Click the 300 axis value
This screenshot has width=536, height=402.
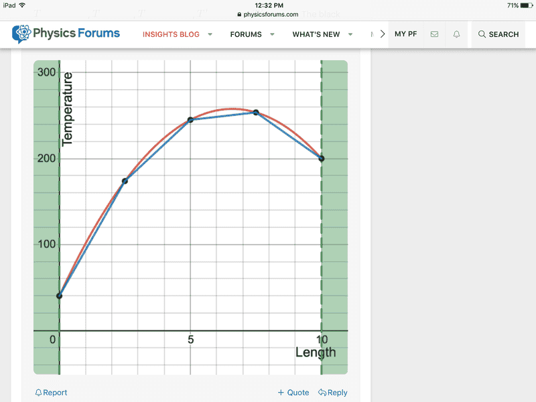[x=46, y=72]
